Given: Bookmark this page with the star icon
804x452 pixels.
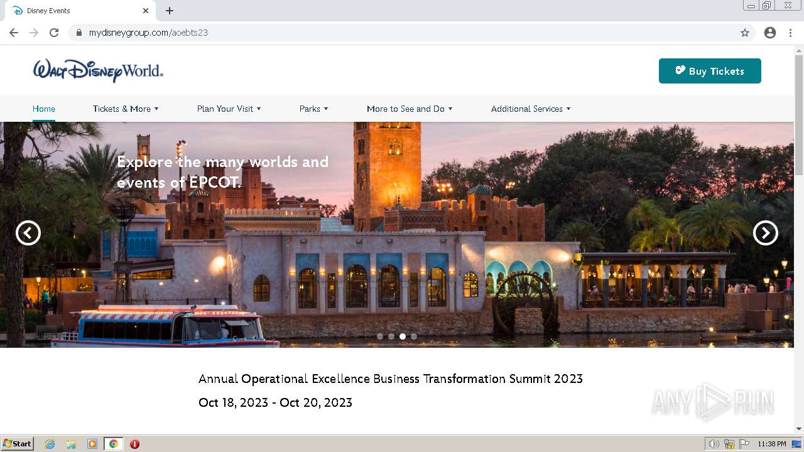Looking at the screenshot, I should click(x=745, y=33).
